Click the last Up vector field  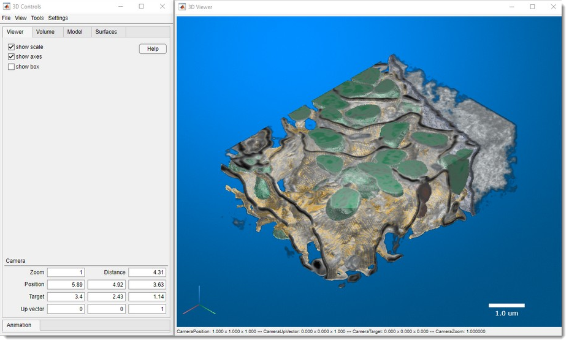click(x=147, y=309)
